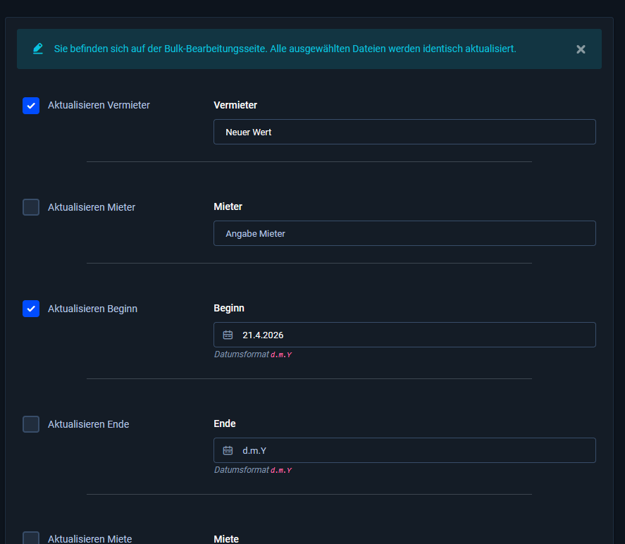Click the pencil icon in the info banner

[x=38, y=49]
